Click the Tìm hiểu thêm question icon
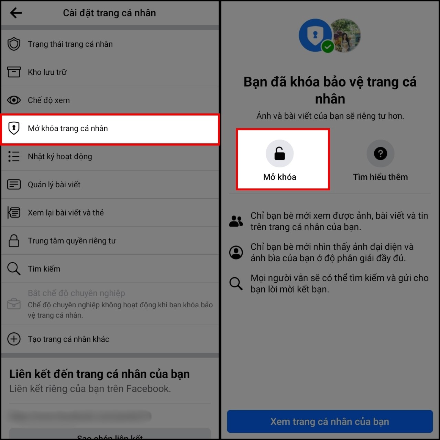The height and width of the screenshot is (440, 440). point(380,153)
